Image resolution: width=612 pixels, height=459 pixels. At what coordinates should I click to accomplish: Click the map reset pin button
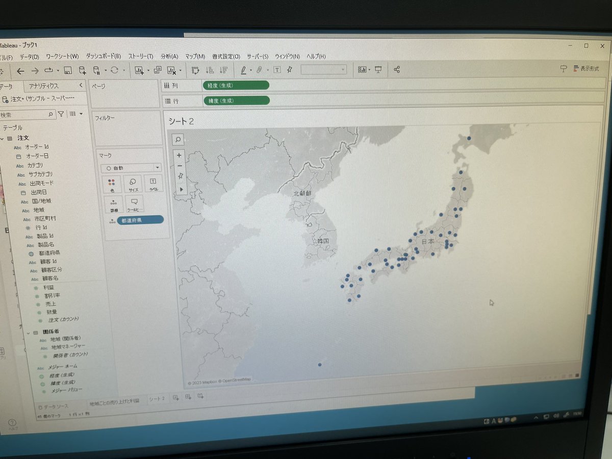(180, 177)
